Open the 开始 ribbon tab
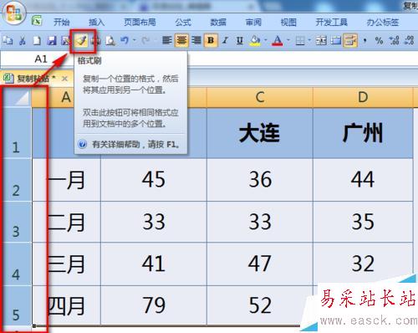This screenshot has height=333, width=418. tap(62, 22)
